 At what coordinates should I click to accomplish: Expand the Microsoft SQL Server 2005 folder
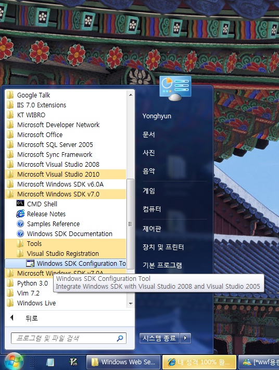click(66, 145)
